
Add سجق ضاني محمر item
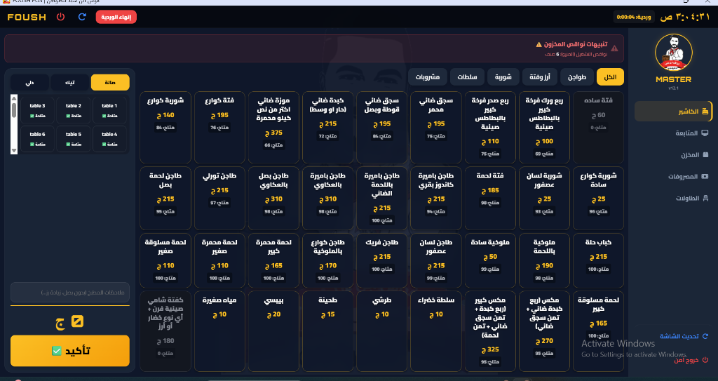tap(436, 128)
